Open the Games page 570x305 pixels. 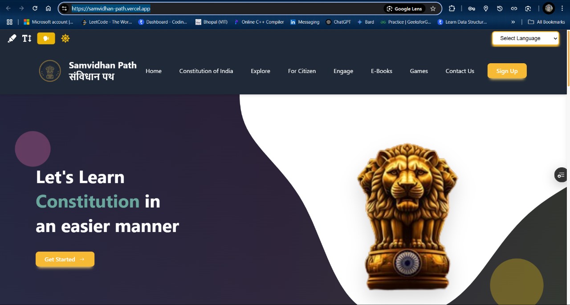419,71
